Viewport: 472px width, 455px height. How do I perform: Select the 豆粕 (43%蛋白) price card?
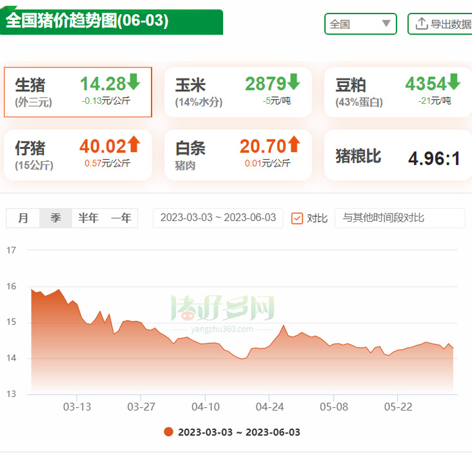tap(398, 92)
